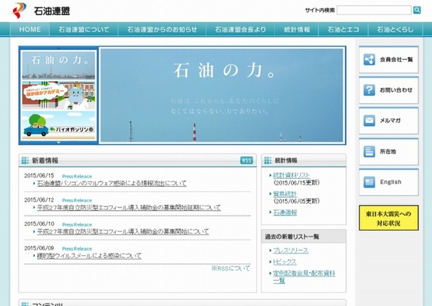This screenshot has width=432, height=306.
Task: Select the バイオガソリン thumbnail
Action: click(58, 125)
